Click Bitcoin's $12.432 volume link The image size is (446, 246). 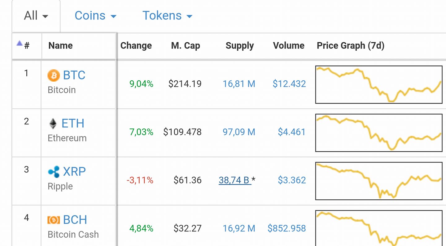[x=289, y=84]
